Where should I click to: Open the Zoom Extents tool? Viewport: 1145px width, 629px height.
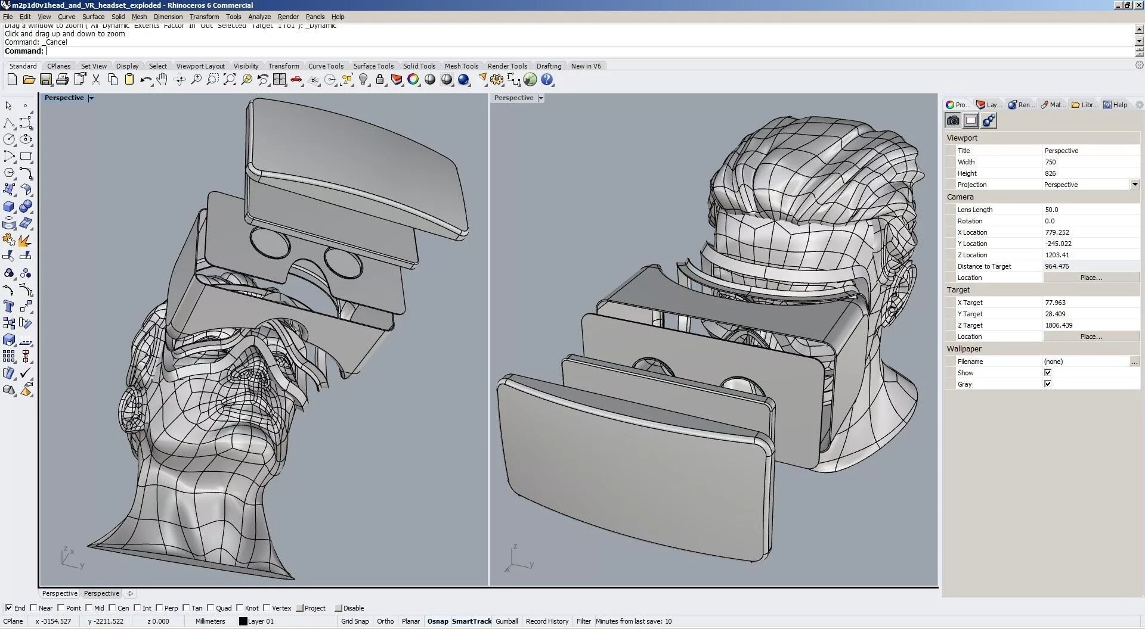[229, 79]
